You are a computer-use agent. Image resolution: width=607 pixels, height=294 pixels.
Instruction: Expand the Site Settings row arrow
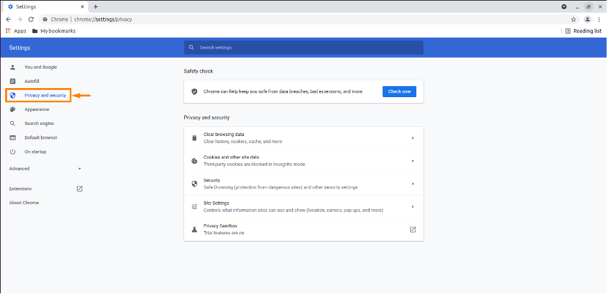pos(413,207)
